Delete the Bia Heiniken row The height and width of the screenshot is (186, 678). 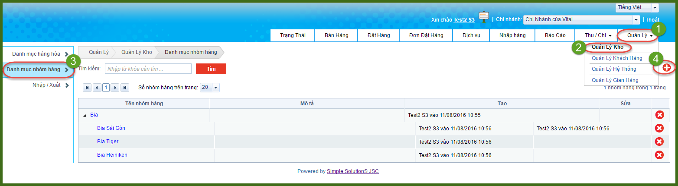659,155
